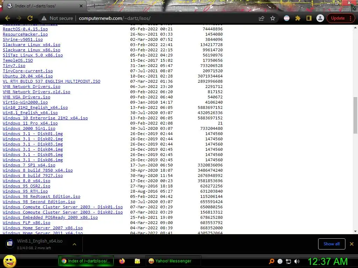The image size is (358, 268).
Task: Open ResourceHacker.iso link
Action: pos(25,34)
